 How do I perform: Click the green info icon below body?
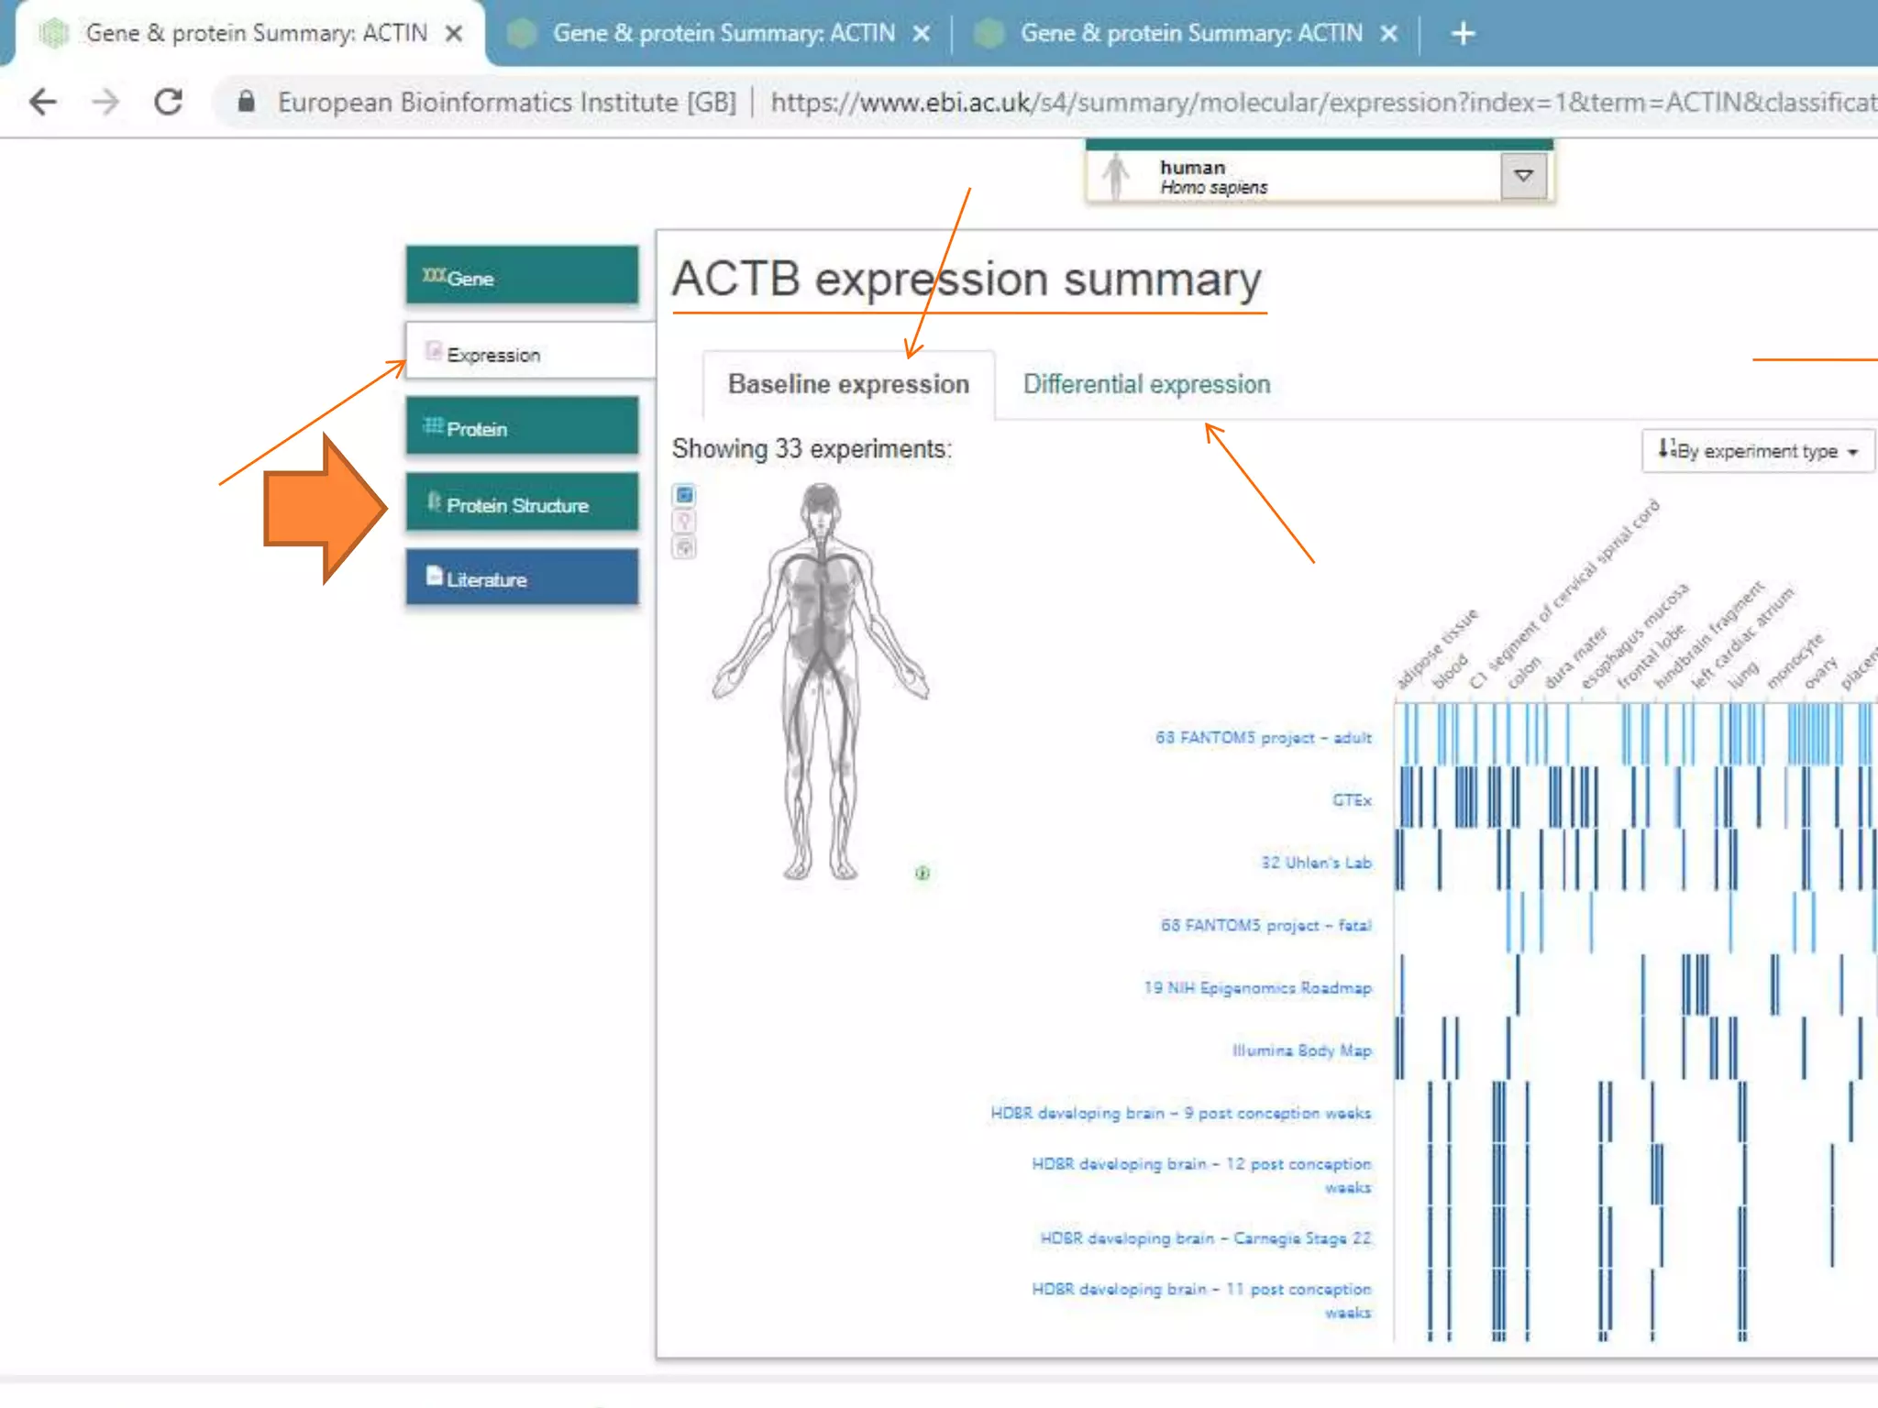click(922, 873)
